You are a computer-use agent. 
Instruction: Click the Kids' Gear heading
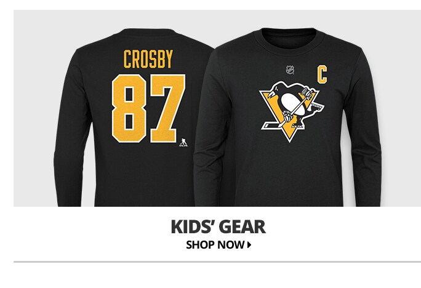[219, 227]
